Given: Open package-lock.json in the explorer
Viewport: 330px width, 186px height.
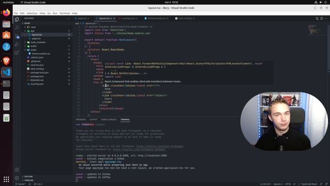Looking at the screenshot, I should (39, 72).
